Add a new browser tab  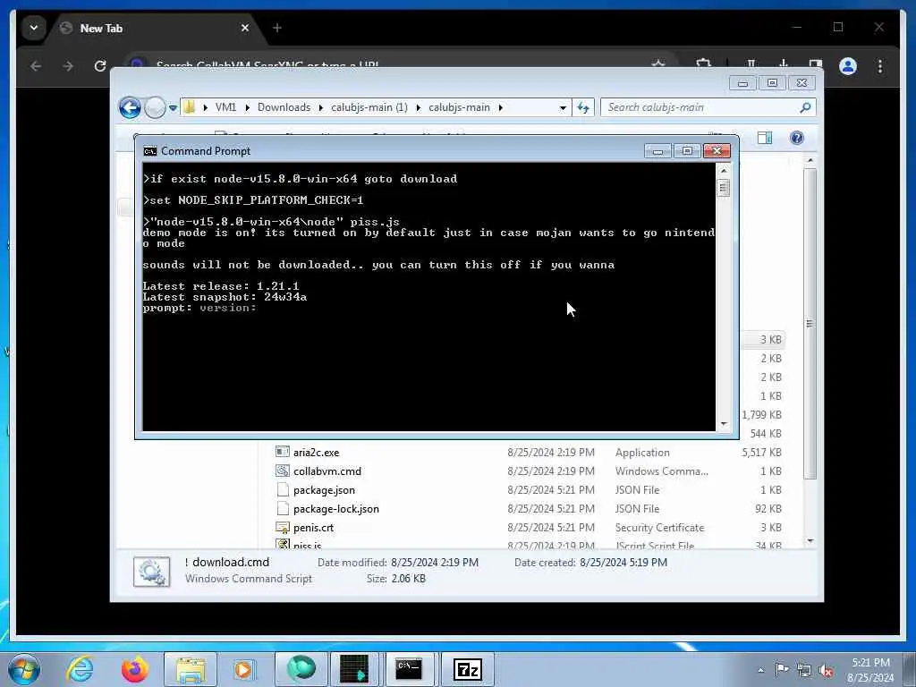point(277,28)
